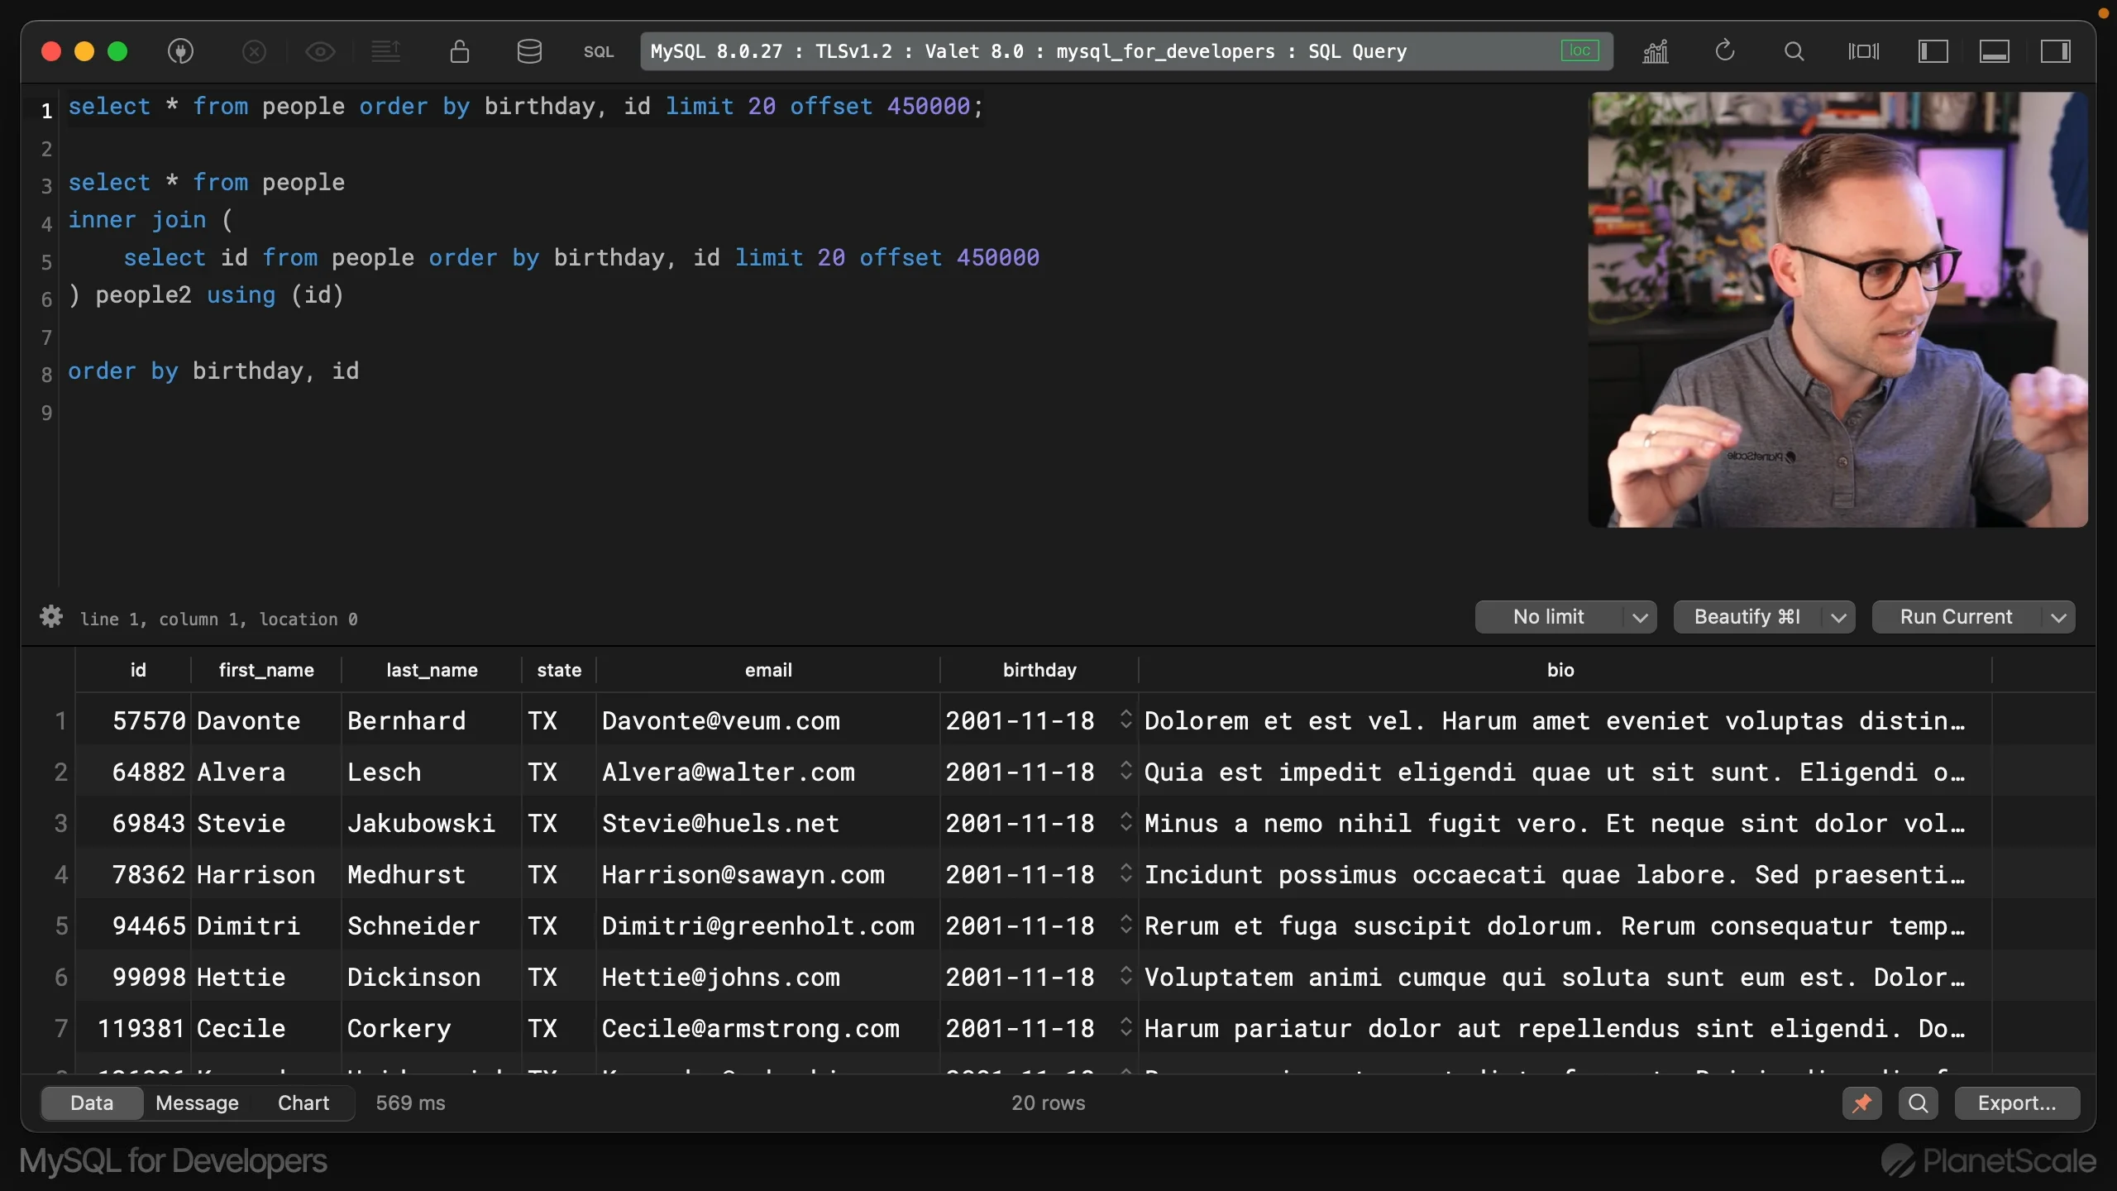Expand the Run Current dropdown arrow
2117x1191 pixels.
[x=2059, y=617]
